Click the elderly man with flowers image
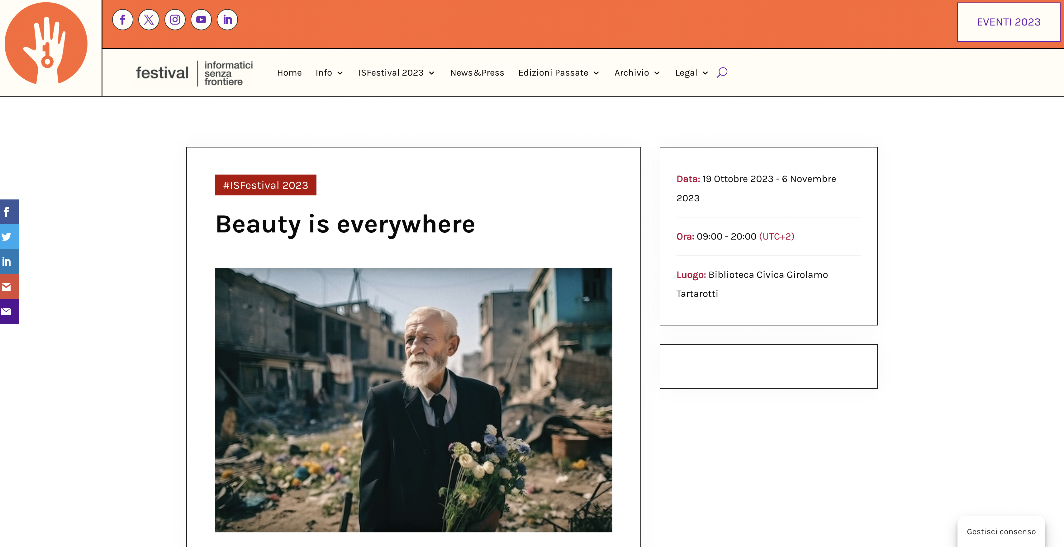1064x547 pixels. (413, 400)
